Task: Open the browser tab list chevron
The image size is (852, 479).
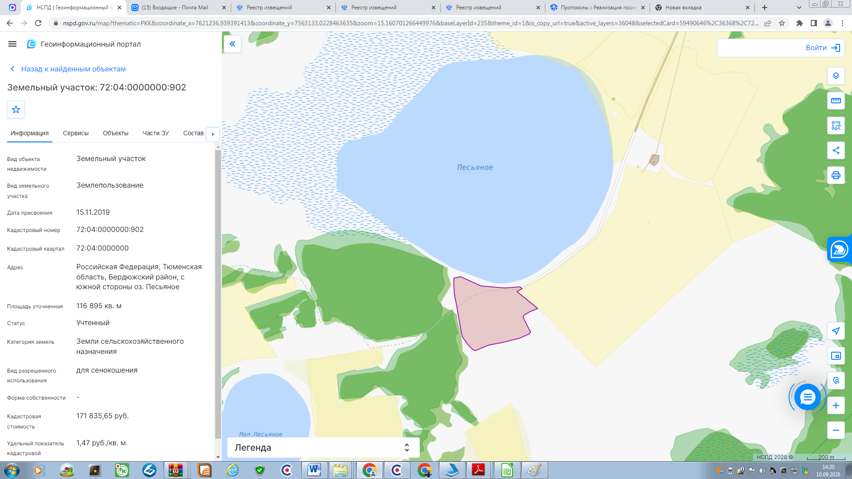Action: 799,8
